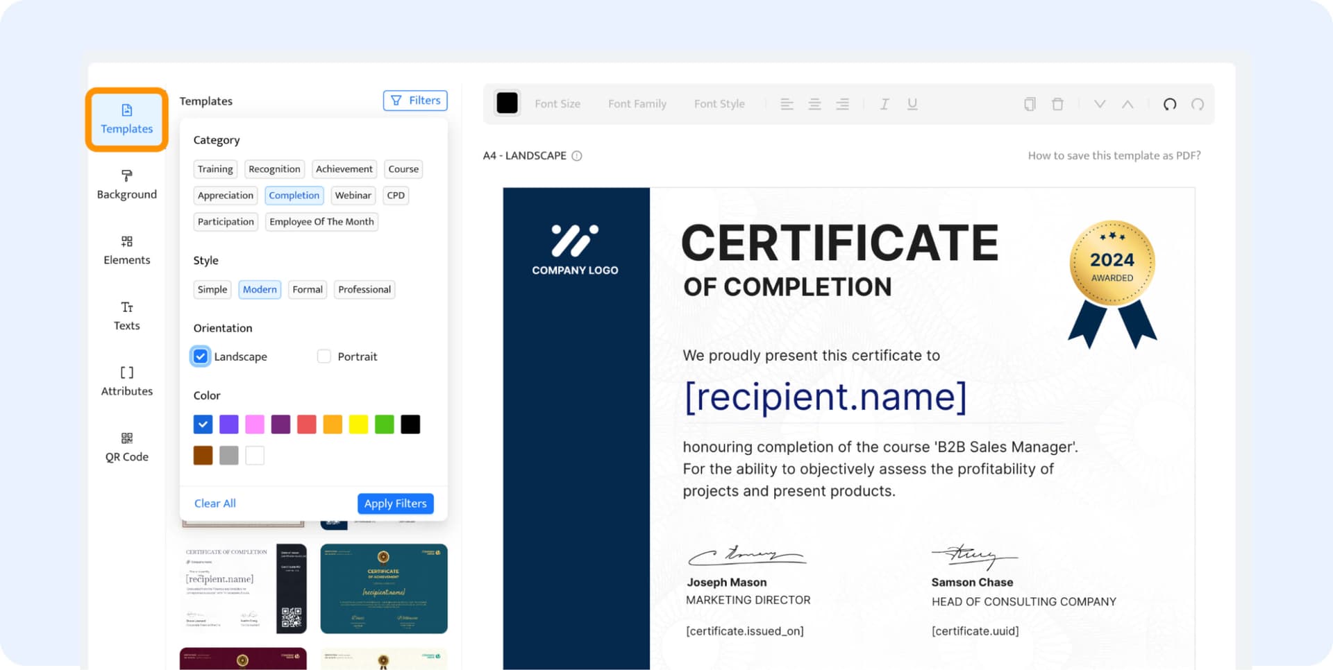Select the Background panel icon
Viewport: 1333px width, 670px height.
click(x=126, y=184)
